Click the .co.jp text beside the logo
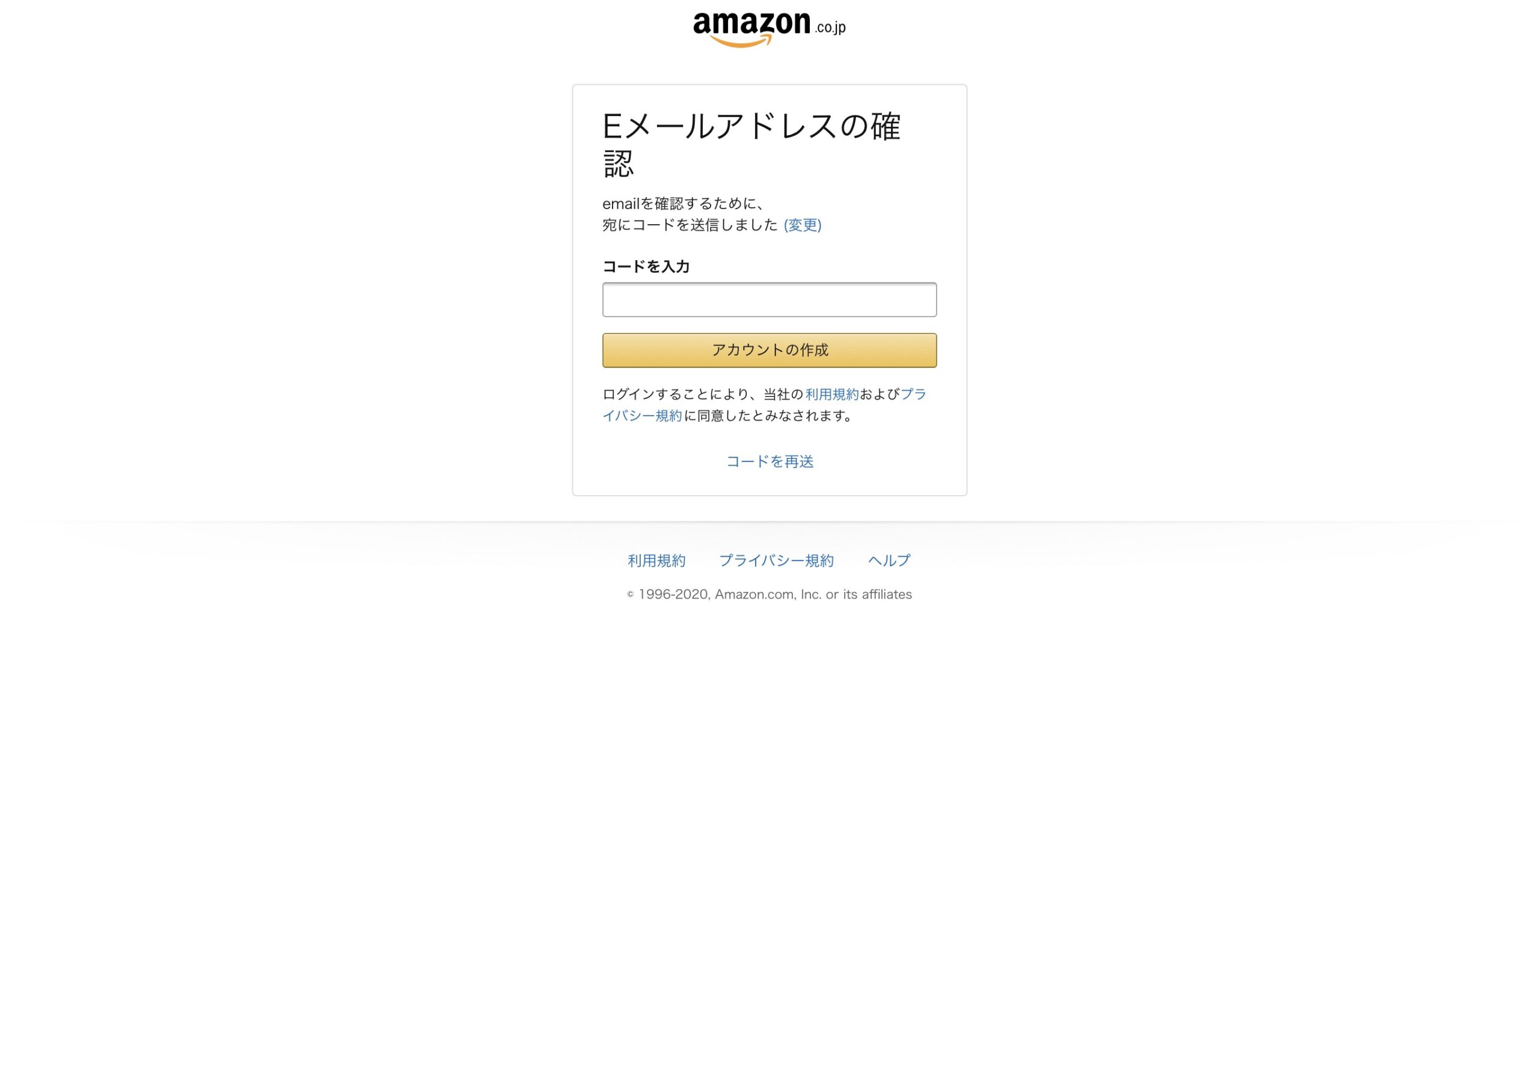Image resolution: width=1539 pixels, height=1072 pixels. 830,28
